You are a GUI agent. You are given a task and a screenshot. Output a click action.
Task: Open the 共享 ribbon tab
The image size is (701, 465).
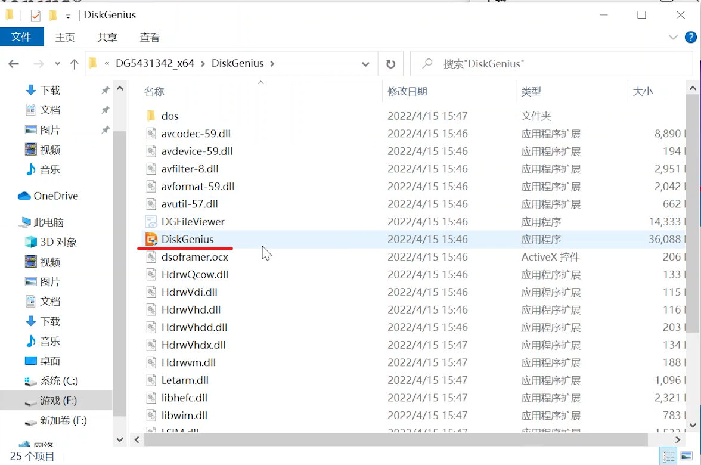(x=107, y=37)
